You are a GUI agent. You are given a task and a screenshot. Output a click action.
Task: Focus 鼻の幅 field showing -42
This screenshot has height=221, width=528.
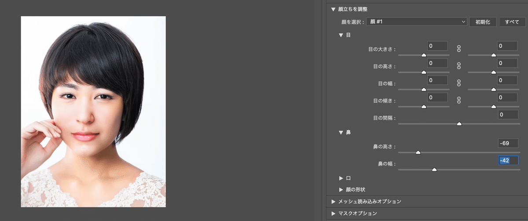coord(508,160)
